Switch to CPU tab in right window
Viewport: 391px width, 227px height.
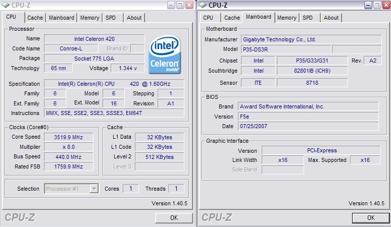coord(208,18)
